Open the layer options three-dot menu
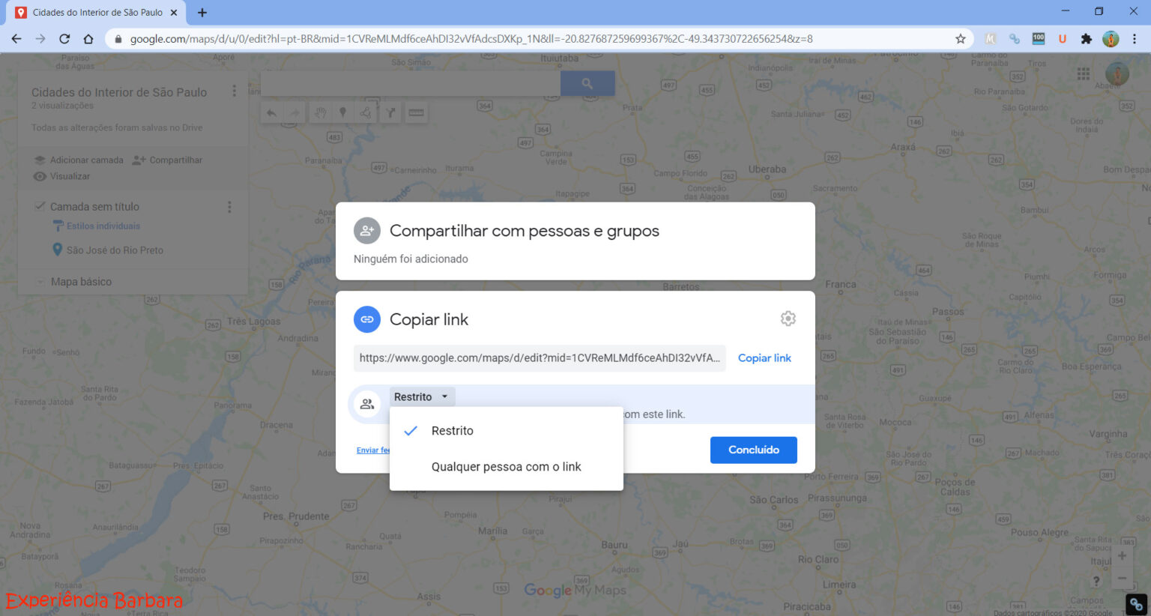This screenshot has width=1151, height=616. (x=229, y=206)
